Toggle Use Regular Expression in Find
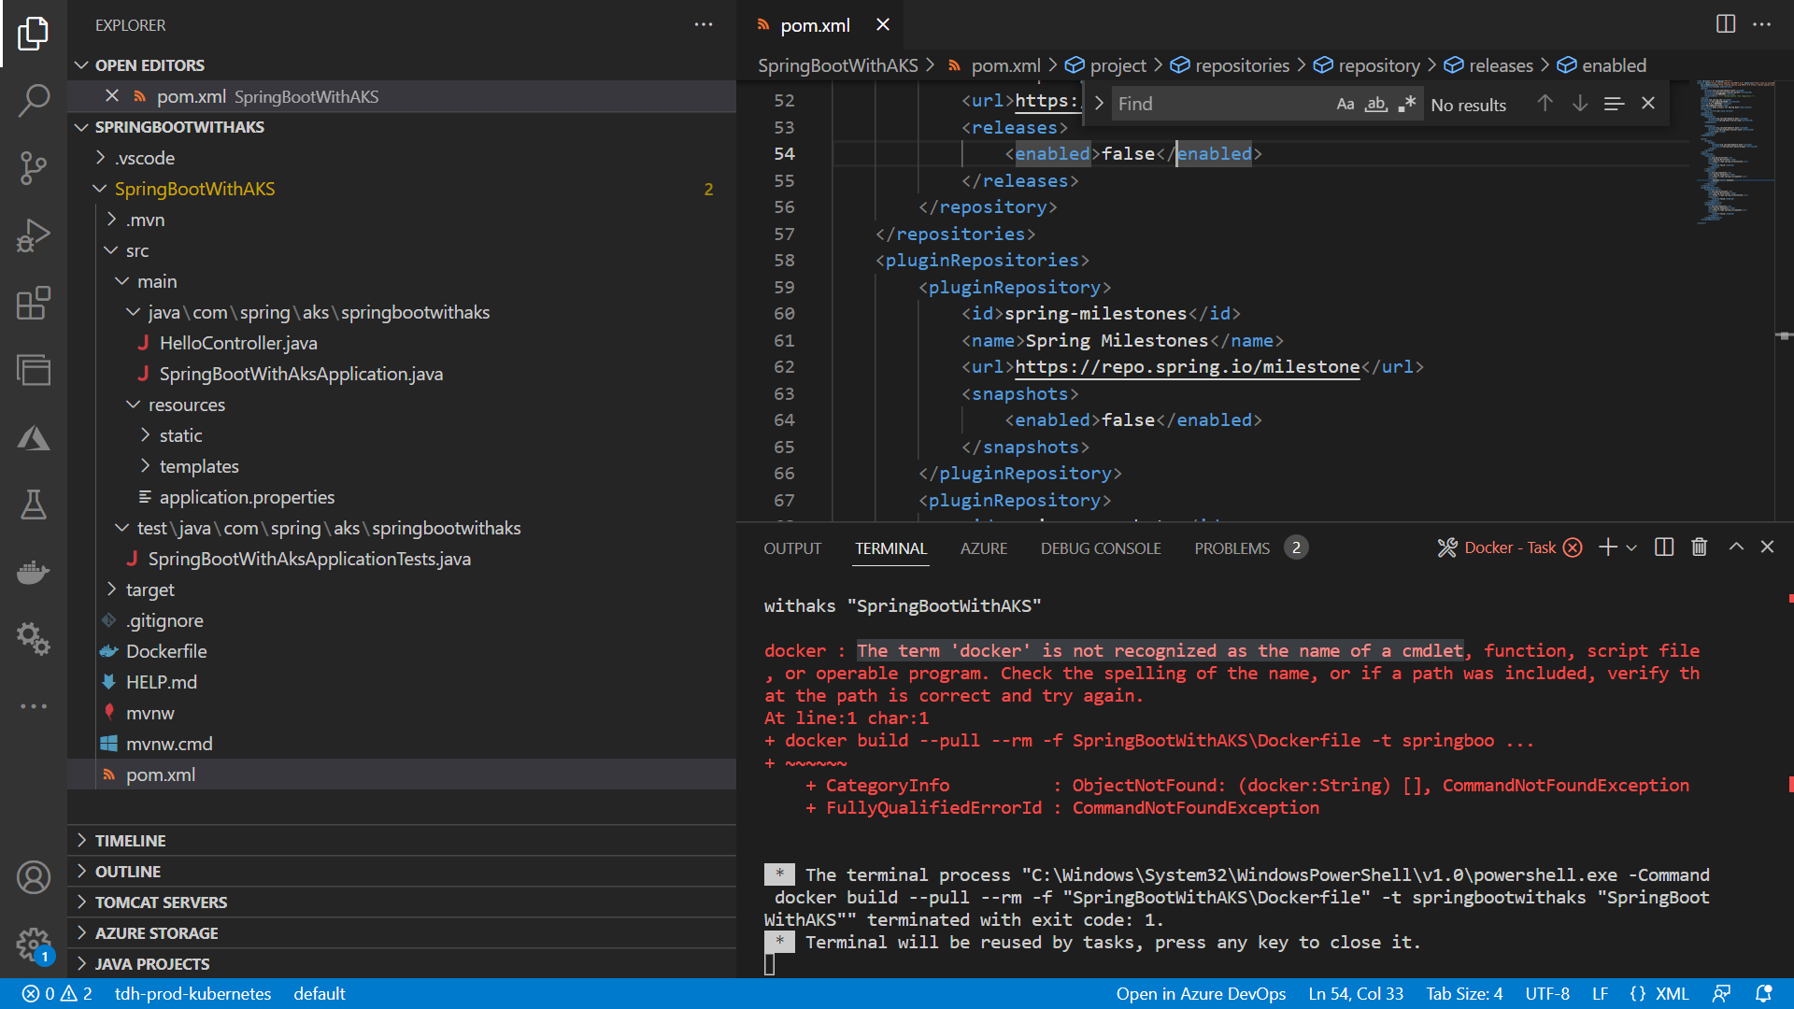 tap(1407, 105)
